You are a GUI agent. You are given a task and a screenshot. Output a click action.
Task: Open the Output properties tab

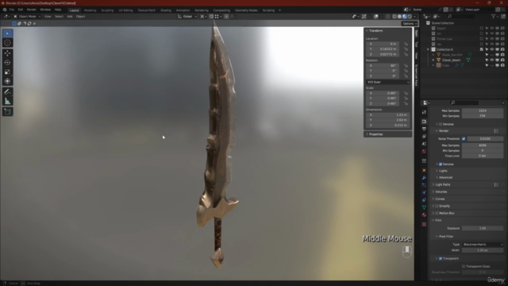click(424, 129)
